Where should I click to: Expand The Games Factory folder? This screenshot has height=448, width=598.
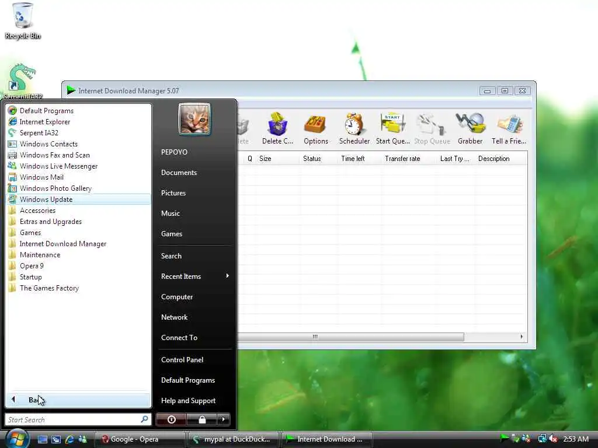pyautogui.click(x=79, y=288)
